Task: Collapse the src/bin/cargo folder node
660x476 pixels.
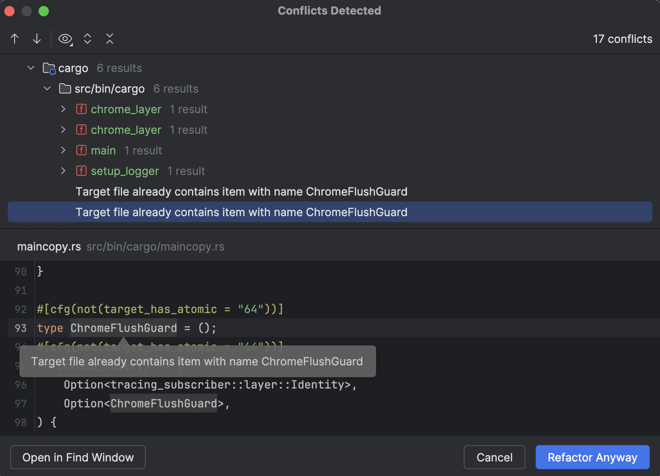Action: point(47,88)
